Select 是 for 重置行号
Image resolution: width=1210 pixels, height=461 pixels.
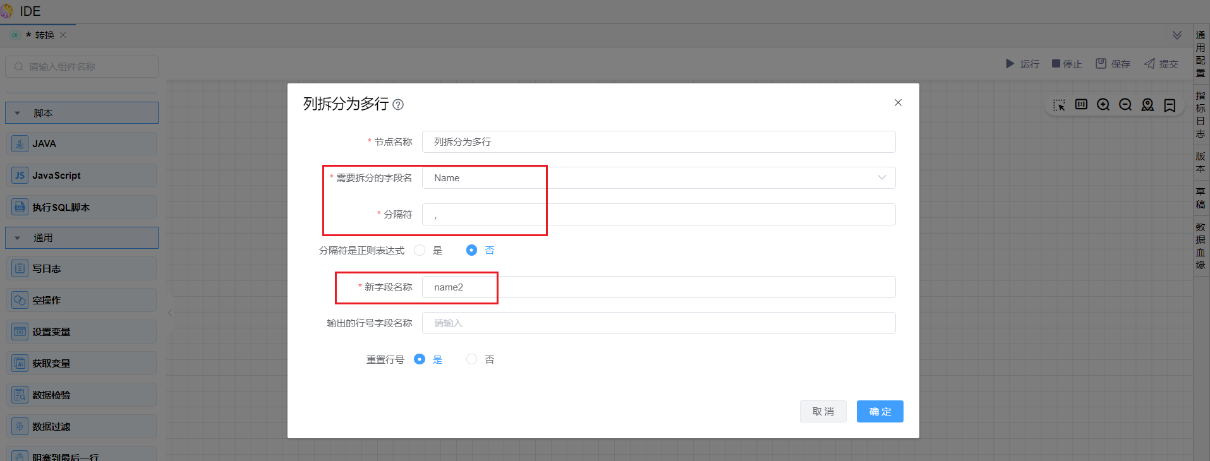coord(420,359)
